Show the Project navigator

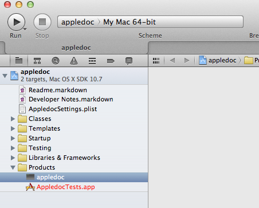(x=19, y=61)
